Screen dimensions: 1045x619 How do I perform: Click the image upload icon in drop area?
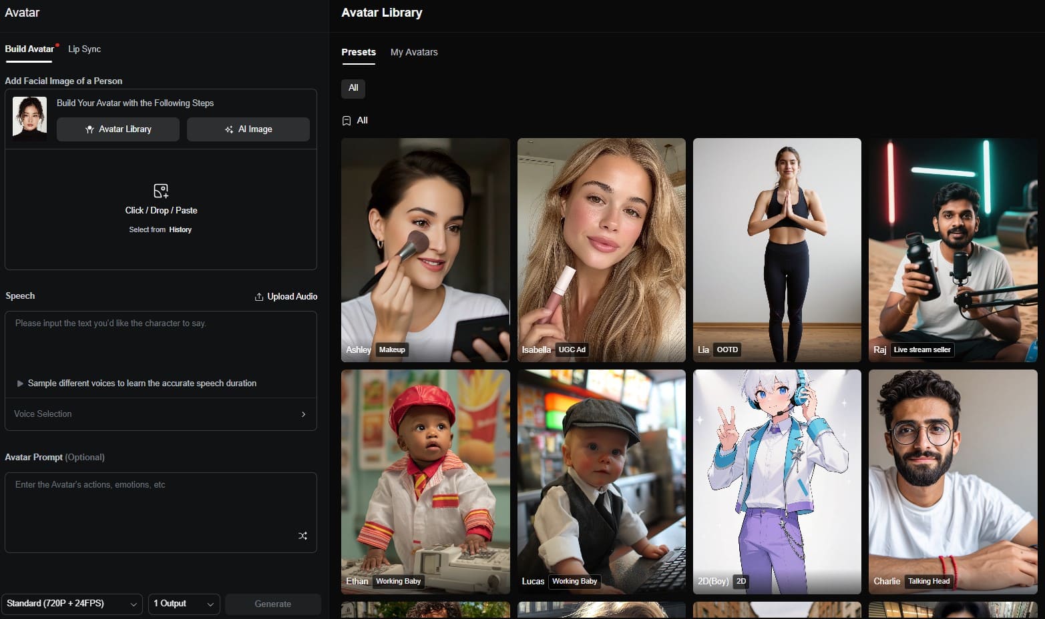tap(161, 191)
